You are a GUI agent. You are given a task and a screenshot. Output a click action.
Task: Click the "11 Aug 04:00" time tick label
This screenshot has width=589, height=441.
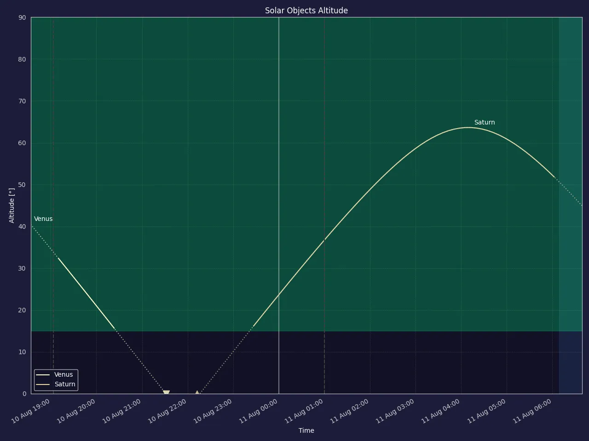[441, 411]
